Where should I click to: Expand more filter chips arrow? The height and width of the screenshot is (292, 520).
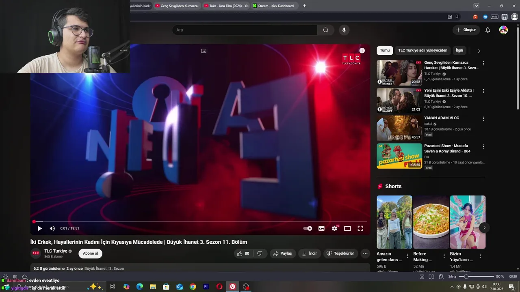click(479, 51)
